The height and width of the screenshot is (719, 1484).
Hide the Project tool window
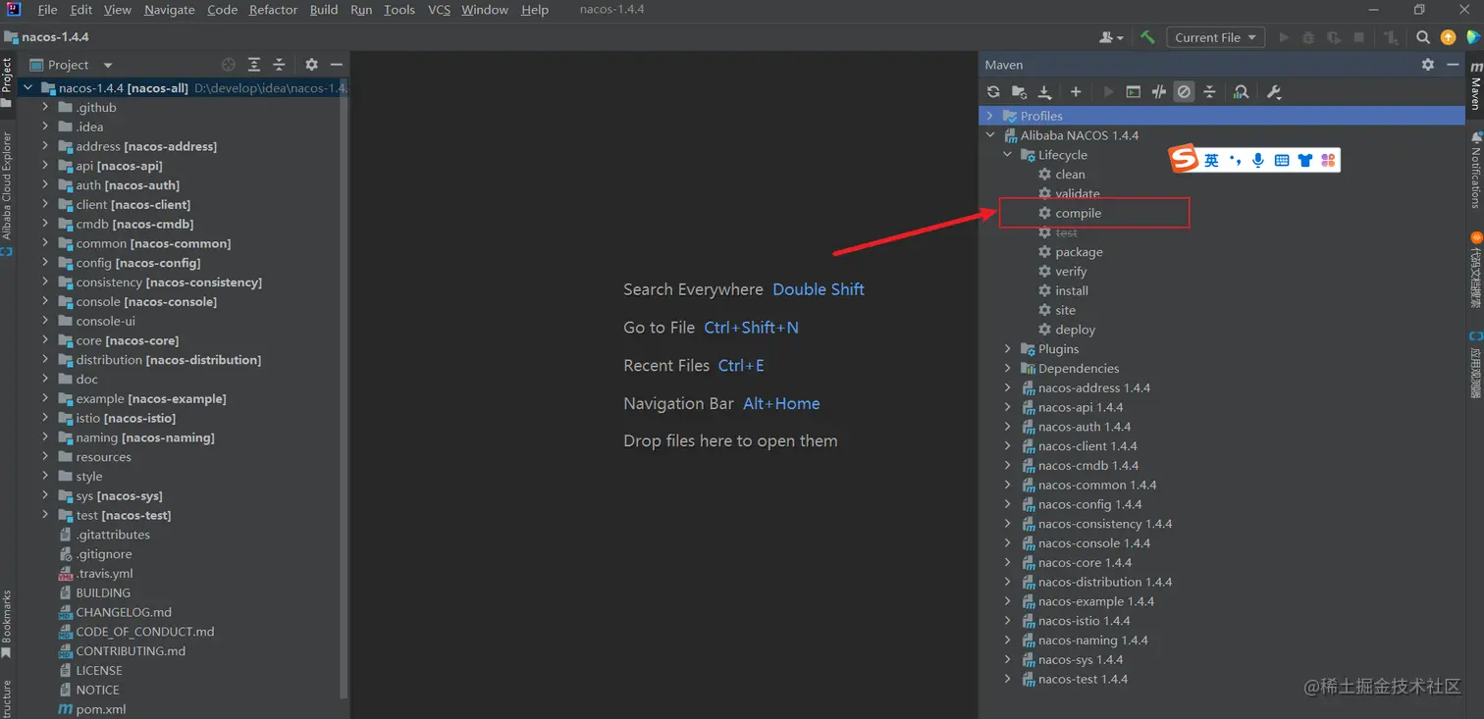[x=336, y=64]
